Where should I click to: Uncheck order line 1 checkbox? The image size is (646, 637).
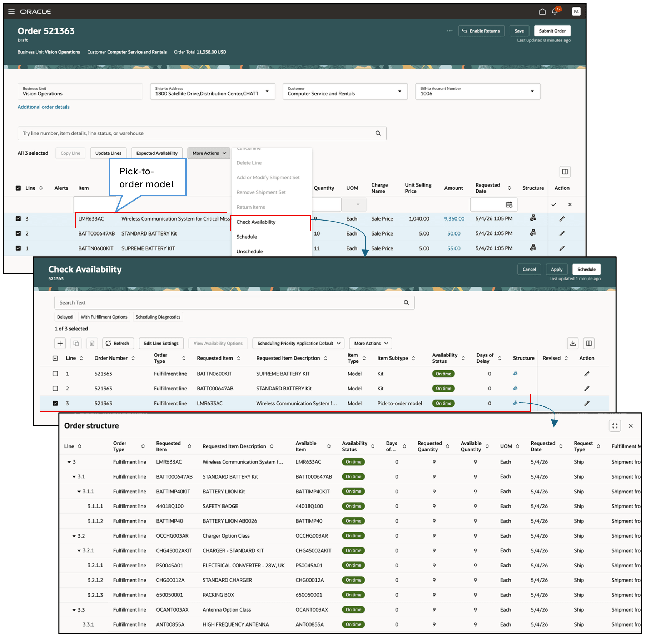pos(18,248)
